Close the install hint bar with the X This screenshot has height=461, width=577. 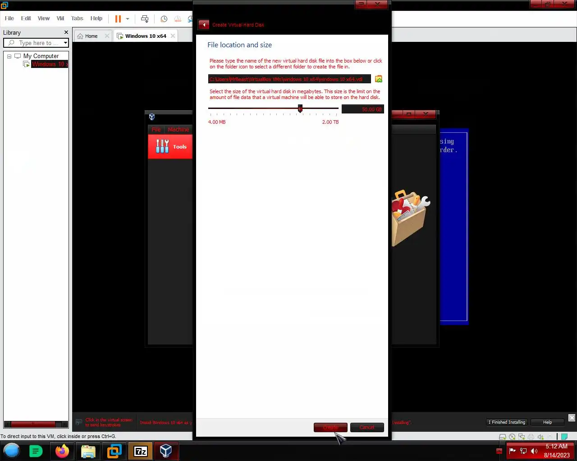[x=572, y=418]
